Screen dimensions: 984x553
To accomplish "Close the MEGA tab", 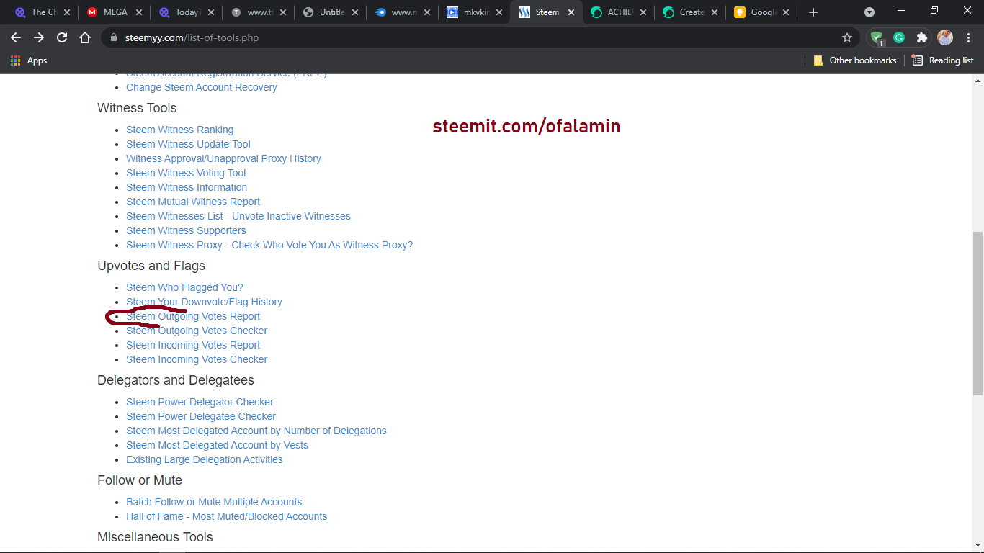I will 138,12.
